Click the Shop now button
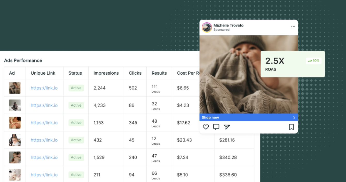The image size is (346, 182). 249,117
